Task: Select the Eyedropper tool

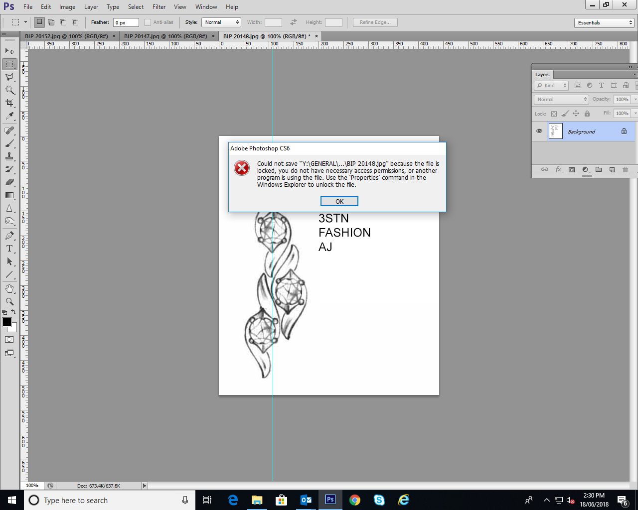Action: (x=9, y=116)
